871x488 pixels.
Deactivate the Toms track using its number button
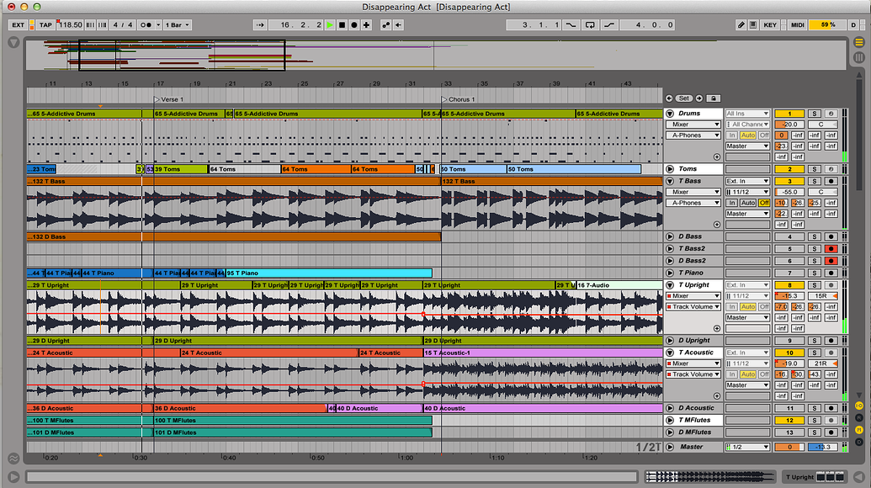point(789,169)
